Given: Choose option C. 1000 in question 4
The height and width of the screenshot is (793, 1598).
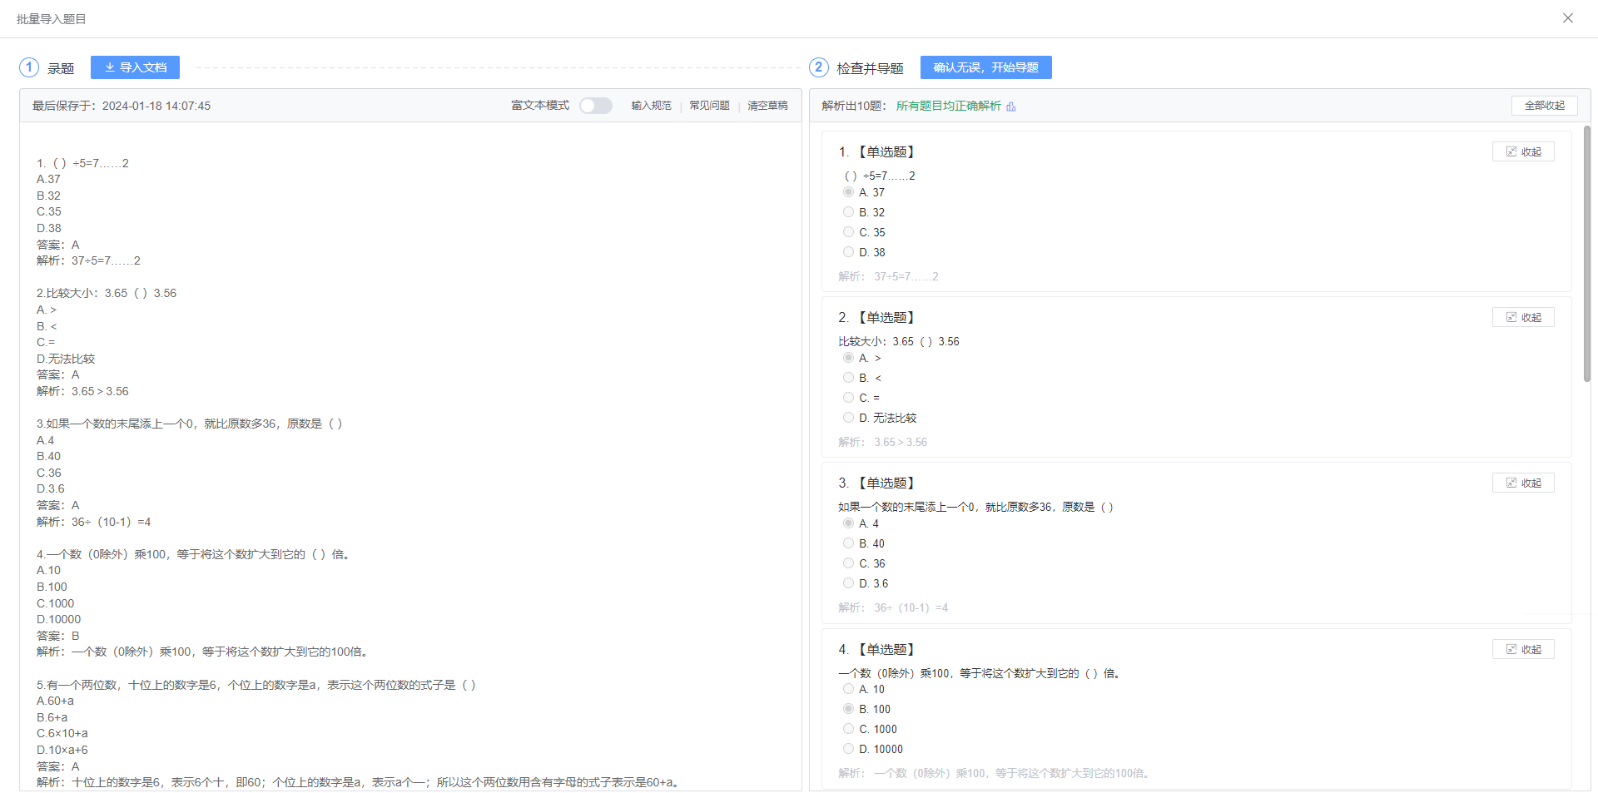Looking at the screenshot, I should (848, 729).
